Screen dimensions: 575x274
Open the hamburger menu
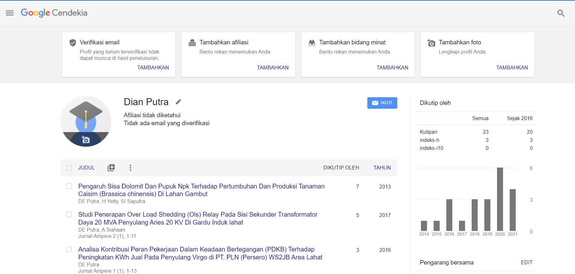click(x=10, y=13)
